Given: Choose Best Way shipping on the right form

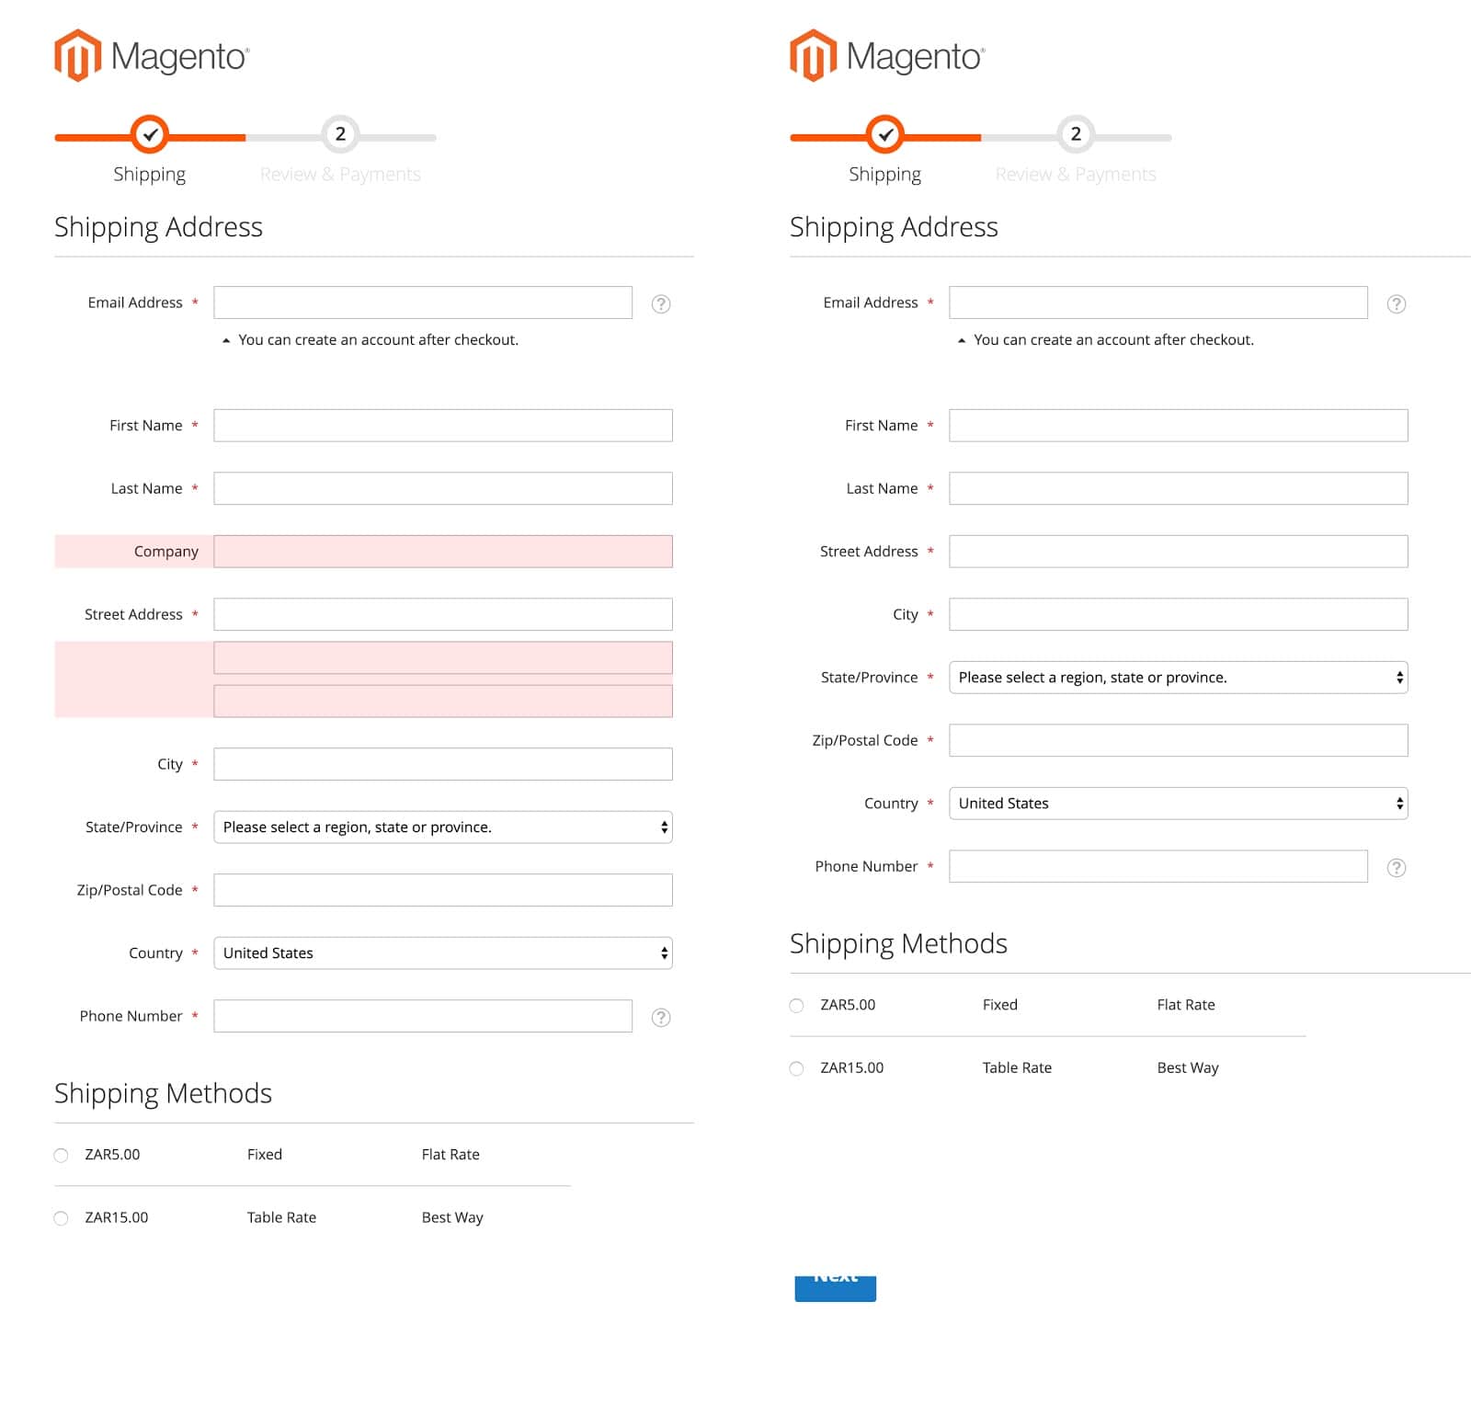Looking at the screenshot, I should click(796, 1068).
